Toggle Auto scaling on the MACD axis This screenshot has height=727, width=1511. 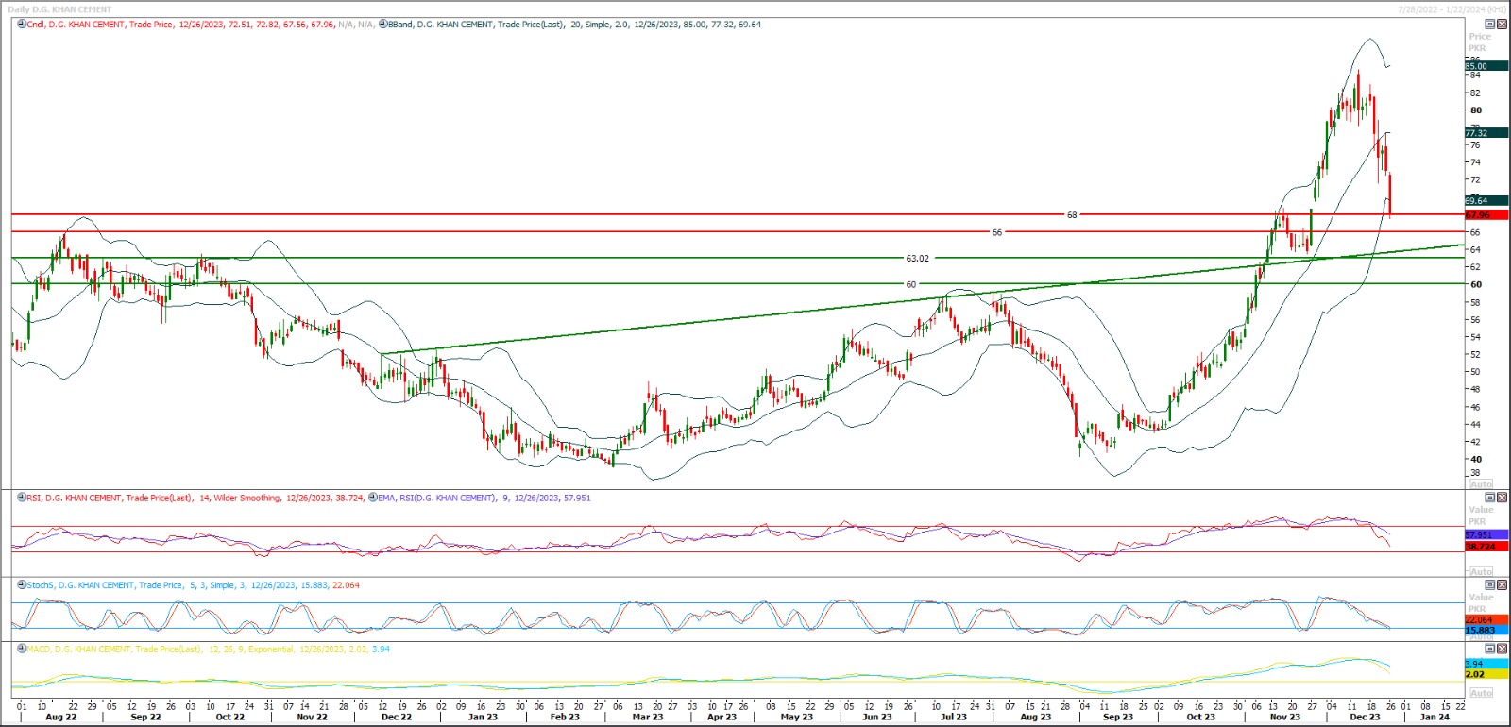(x=1481, y=693)
